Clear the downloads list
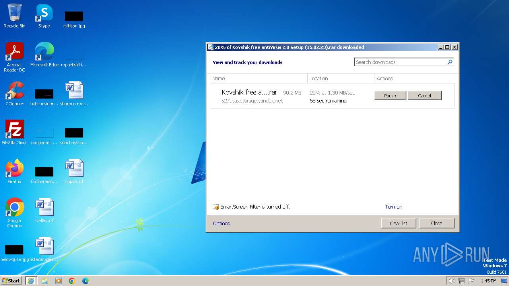This screenshot has width=509, height=286. tap(398, 223)
